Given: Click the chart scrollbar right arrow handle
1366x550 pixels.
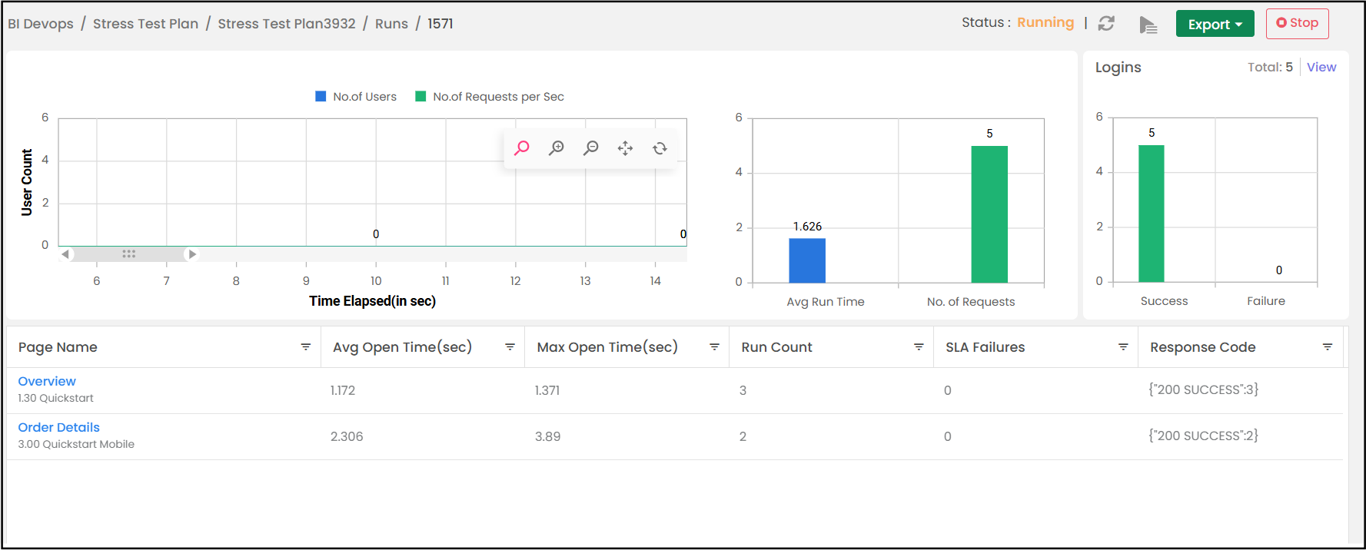Looking at the screenshot, I should coord(192,254).
